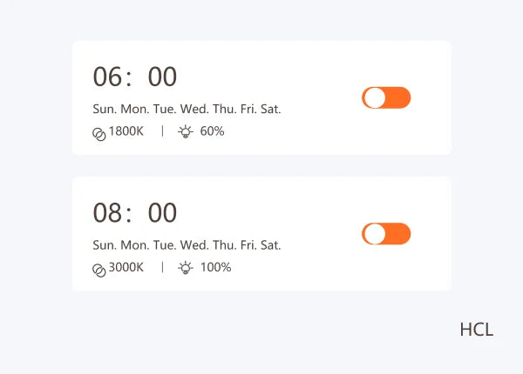Open the 06:00 time setting
The height and width of the screenshot is (374, 523).
pyautogui.click(x=135, y=77)
